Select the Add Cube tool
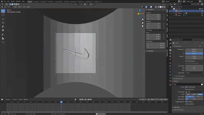204x115 pixels. click(x=3, y=42)
